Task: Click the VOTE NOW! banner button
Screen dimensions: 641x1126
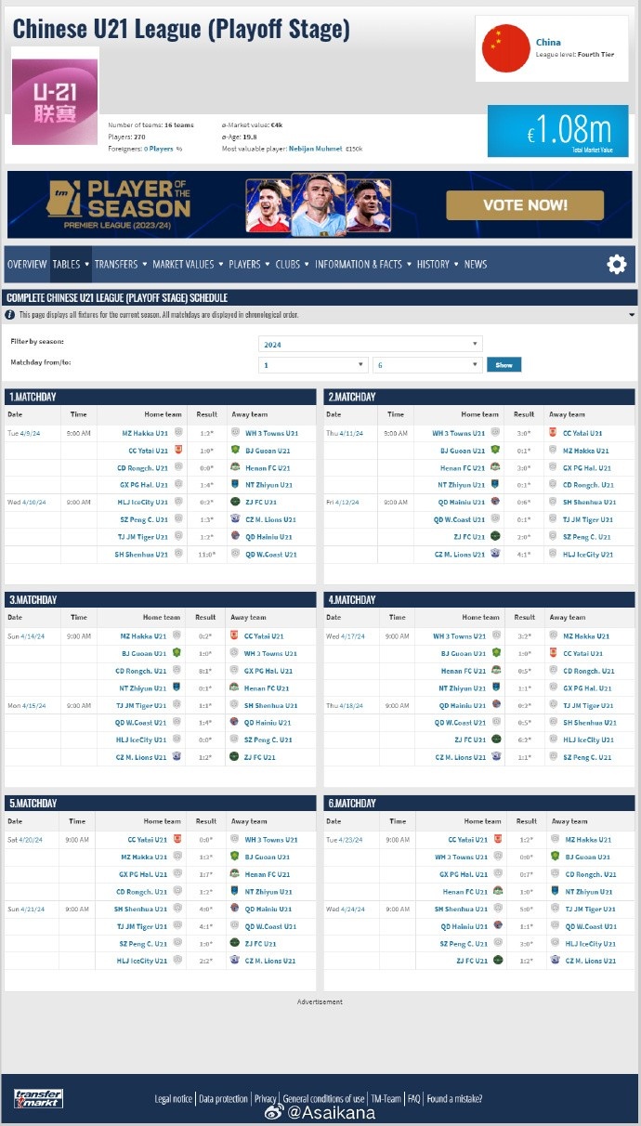Action: click(525, 205)
